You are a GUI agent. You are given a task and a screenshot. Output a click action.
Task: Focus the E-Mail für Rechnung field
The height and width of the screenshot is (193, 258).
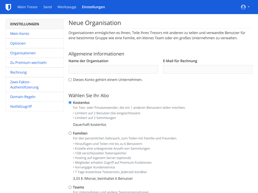tap(207, 69)
